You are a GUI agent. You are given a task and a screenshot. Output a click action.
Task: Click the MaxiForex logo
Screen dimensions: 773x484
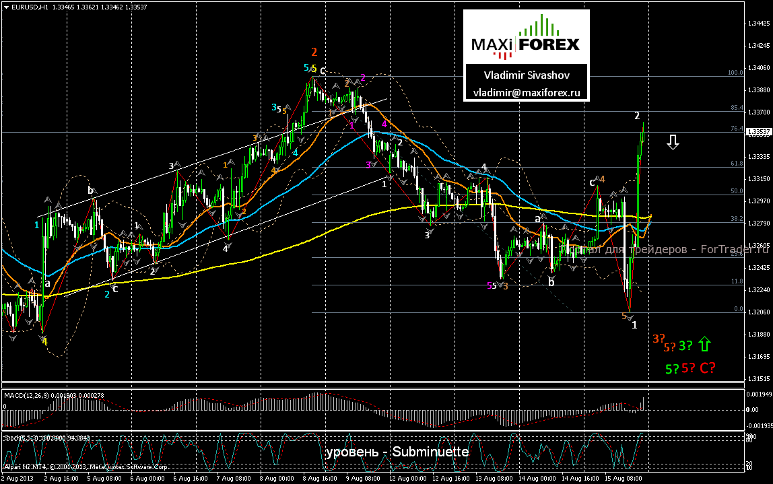click(526, 37)
